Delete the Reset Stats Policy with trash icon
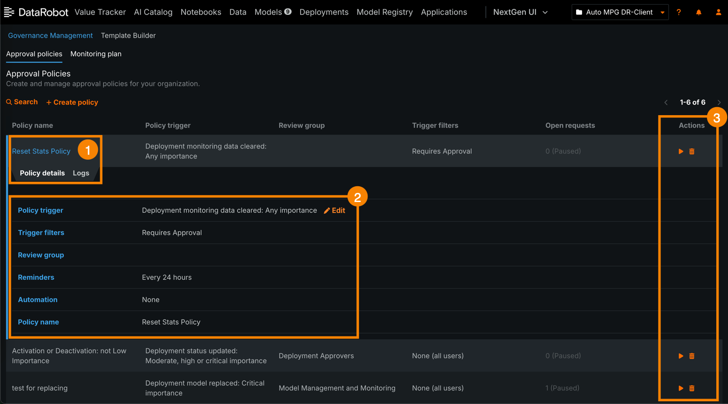 (692, 152)
